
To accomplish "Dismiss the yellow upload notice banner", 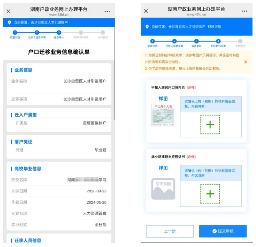I will (x=246, y=62).
